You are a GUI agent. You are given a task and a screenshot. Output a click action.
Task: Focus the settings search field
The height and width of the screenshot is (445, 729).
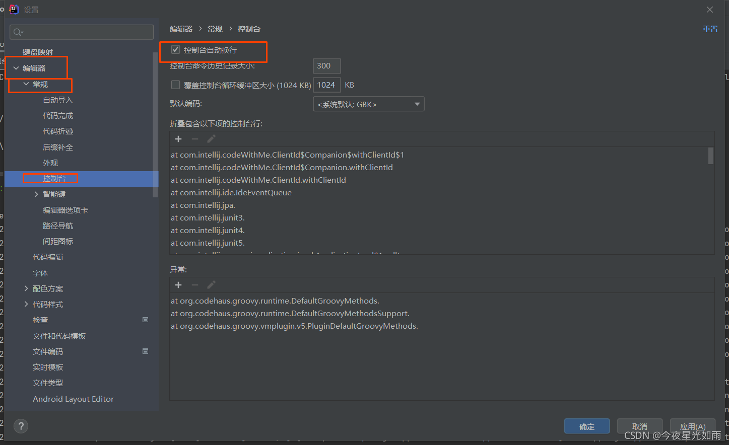(82, 32)
